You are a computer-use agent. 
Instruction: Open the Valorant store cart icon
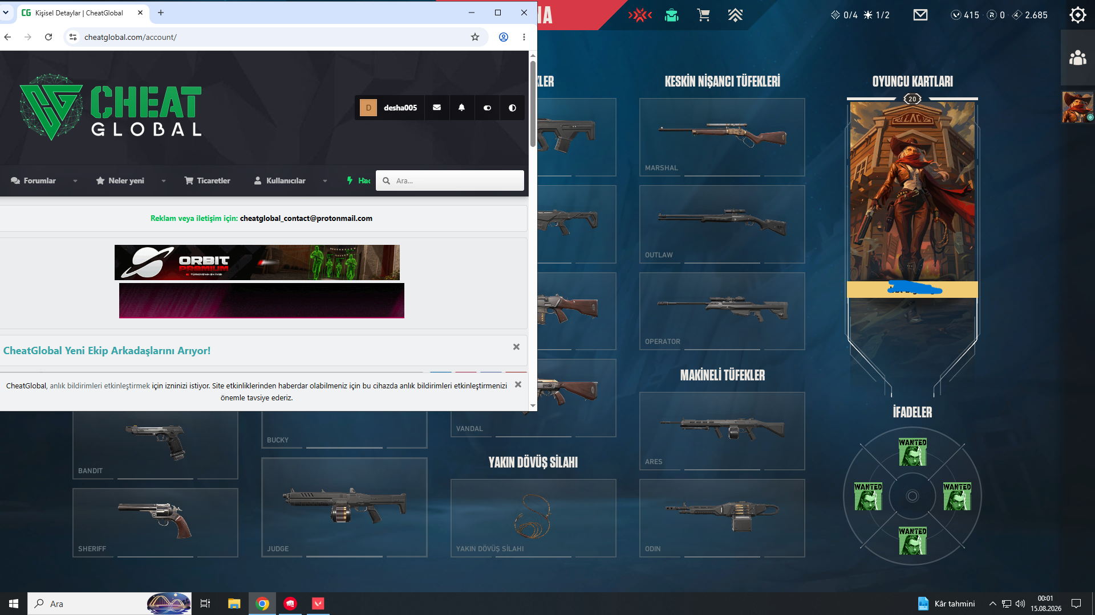coord(704,15)
